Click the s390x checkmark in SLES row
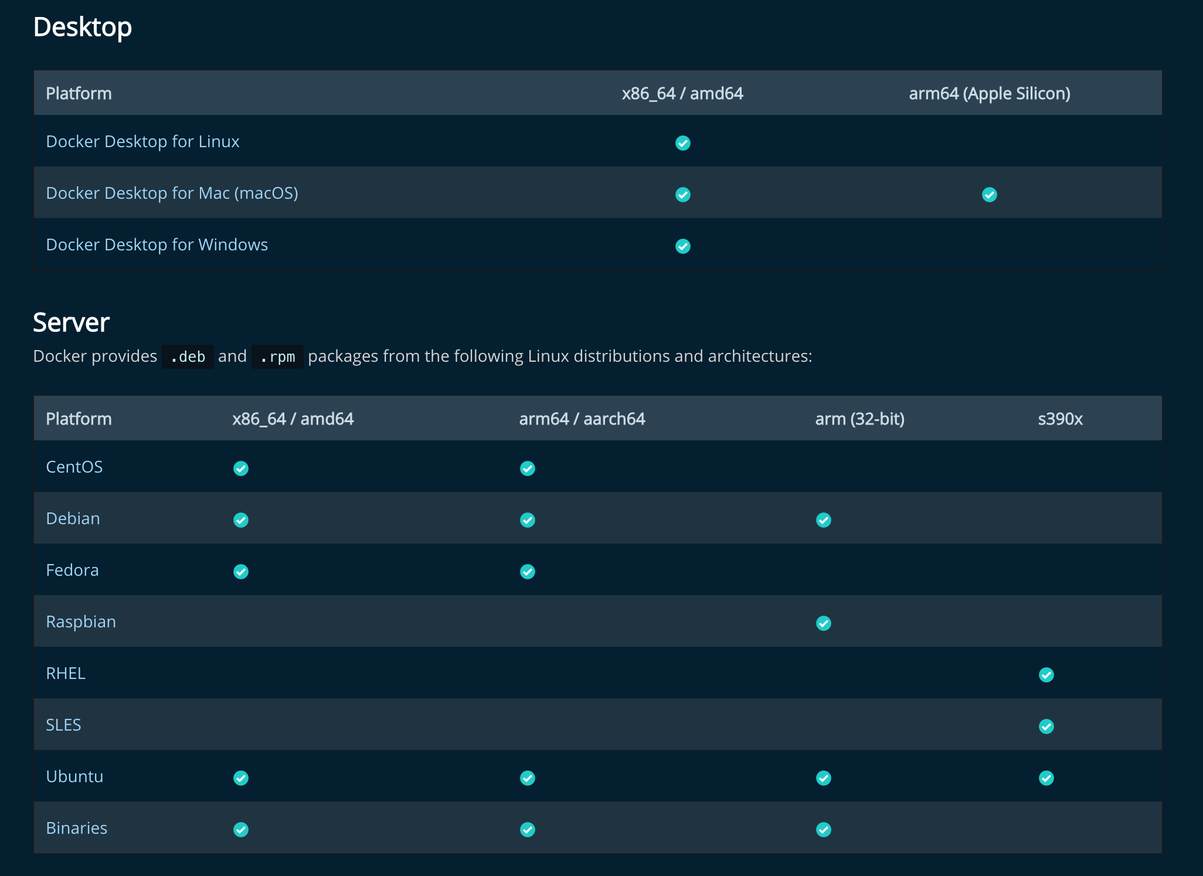 (x=1046, y=726)
